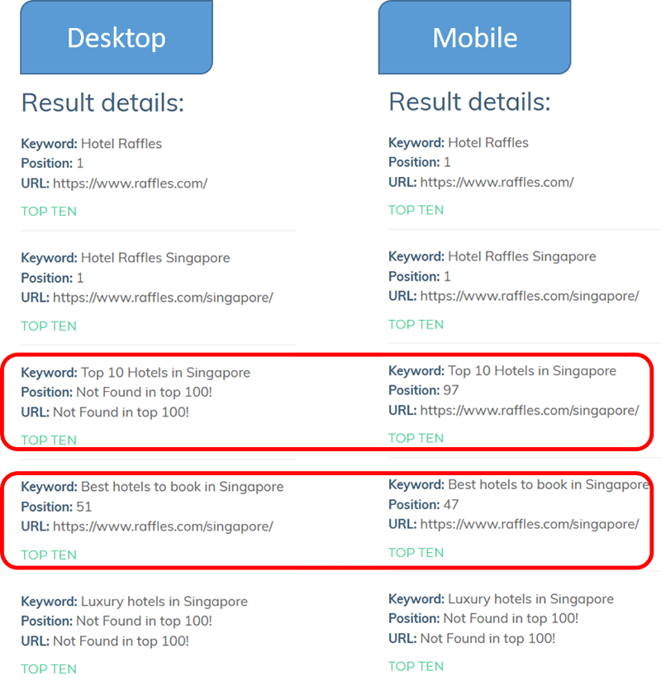The height and width of the screenshot is (686, 661).
Task: Select the Luxury hotels in Singapore keyword text
Action: [142, 601]
